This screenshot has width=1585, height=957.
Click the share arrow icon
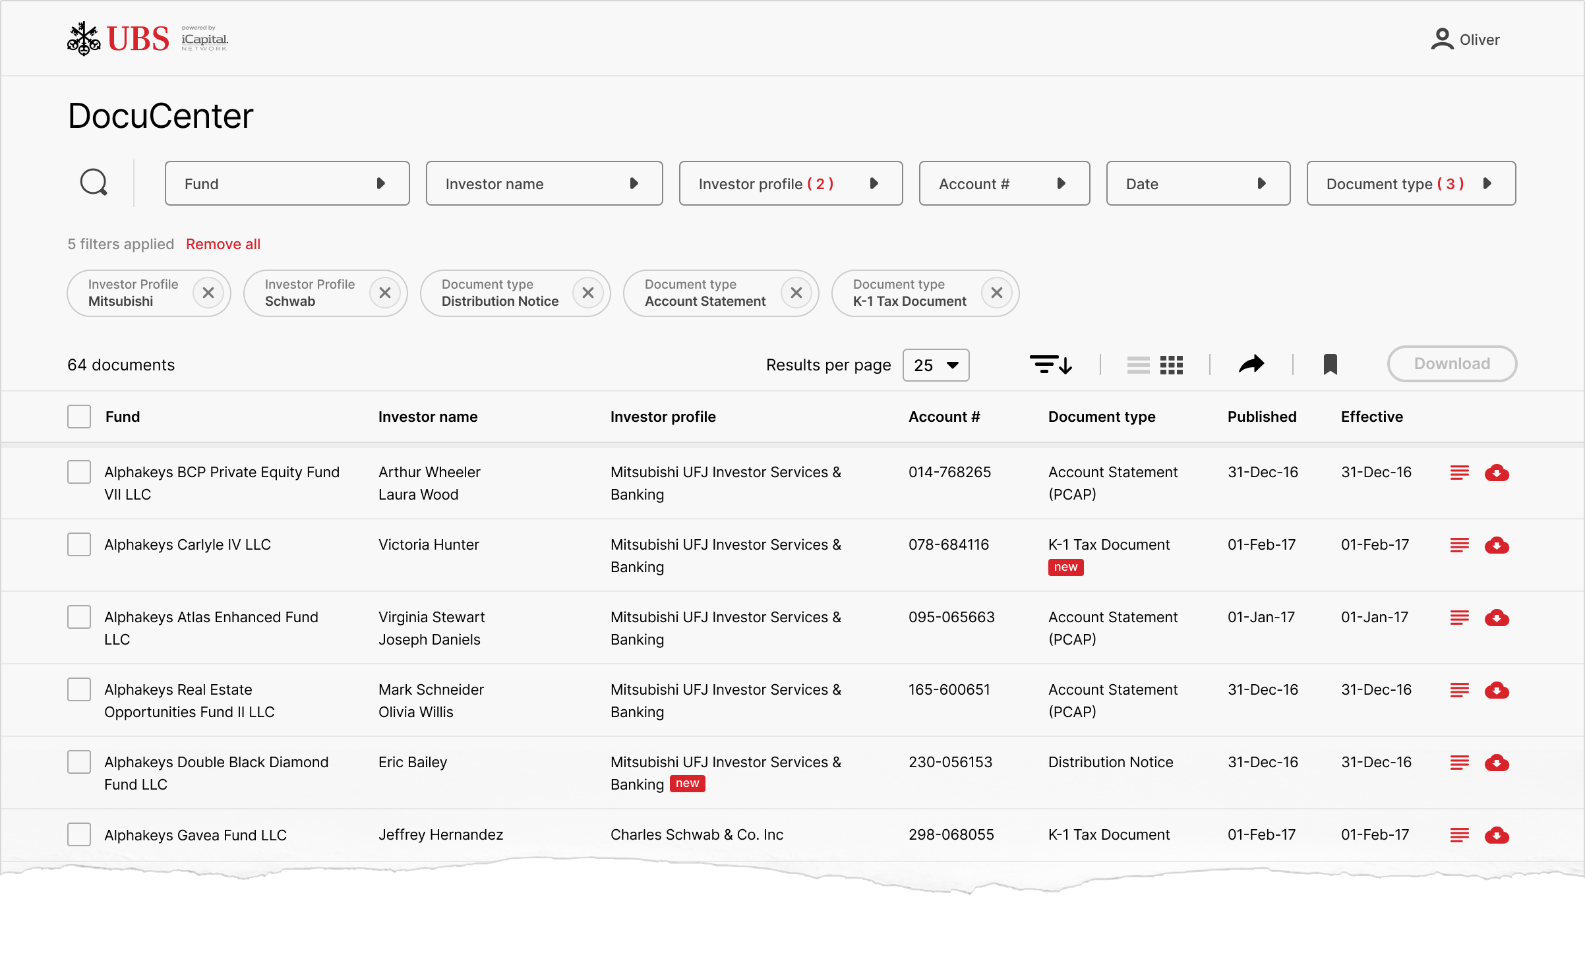tap(1251, 364)
